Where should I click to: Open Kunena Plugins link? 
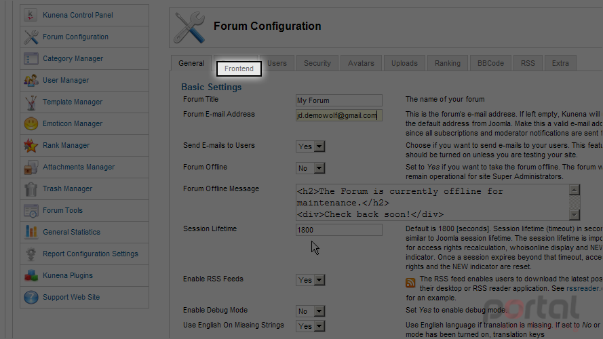pos(68,275)
